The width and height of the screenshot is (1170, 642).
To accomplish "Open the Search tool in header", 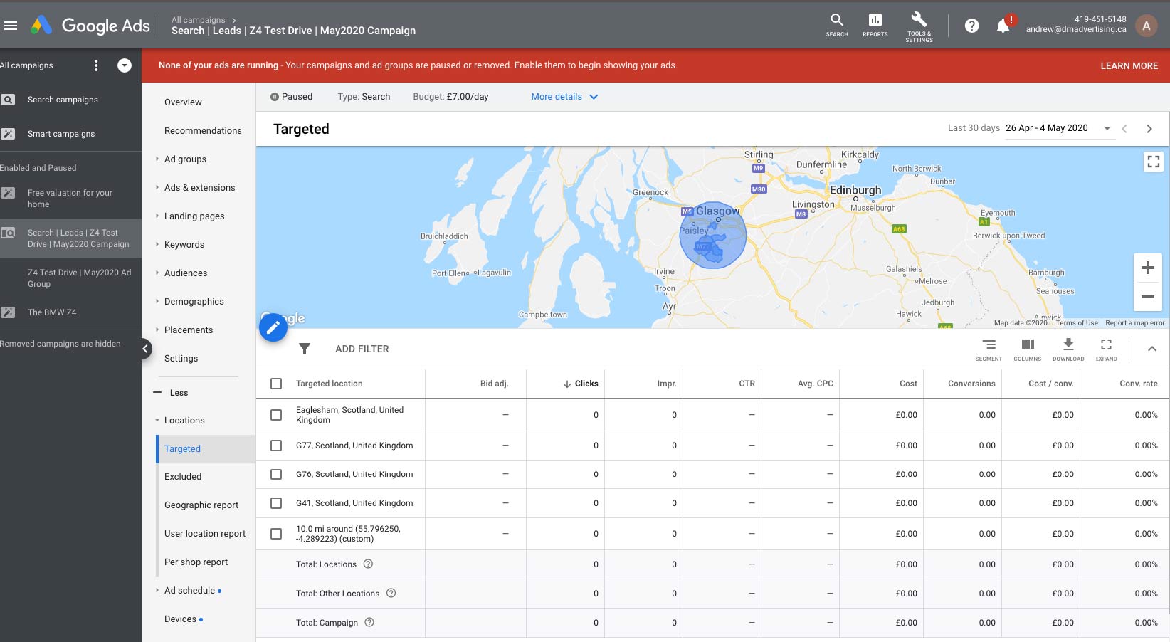I will click(837, 25).
